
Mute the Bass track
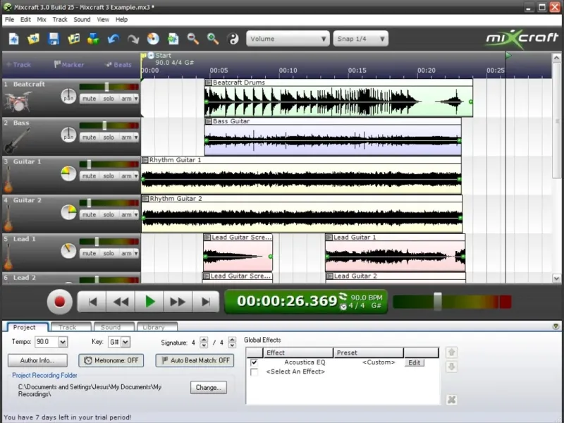pyautogui.click(x=89, y=137)
